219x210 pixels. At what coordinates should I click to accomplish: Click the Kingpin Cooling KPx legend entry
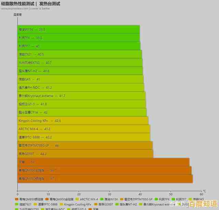[x=76, y=204]
